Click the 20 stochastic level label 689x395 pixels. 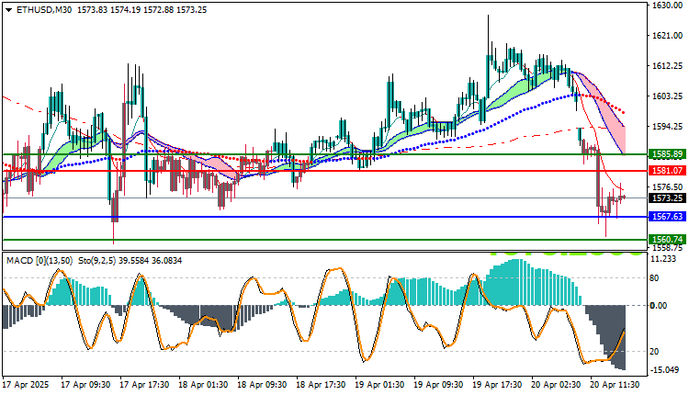pyautogui.click(x=654, y=352)
